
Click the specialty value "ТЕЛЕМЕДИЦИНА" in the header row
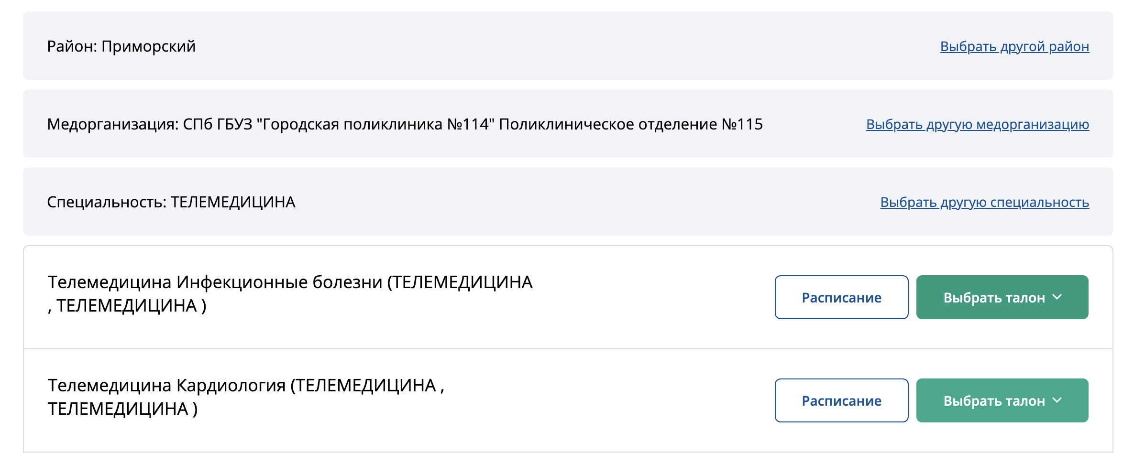233,202
